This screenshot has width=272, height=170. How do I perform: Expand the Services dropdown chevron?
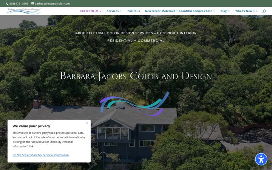[121, 11]
